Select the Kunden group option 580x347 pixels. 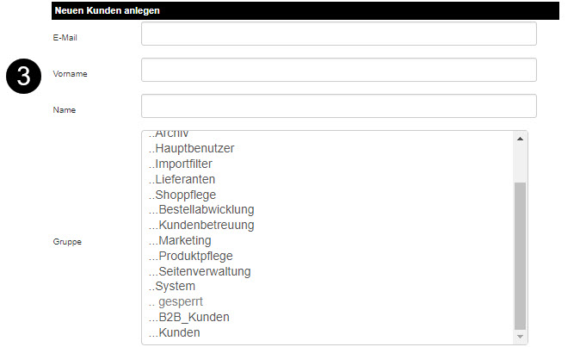point(179,332)
